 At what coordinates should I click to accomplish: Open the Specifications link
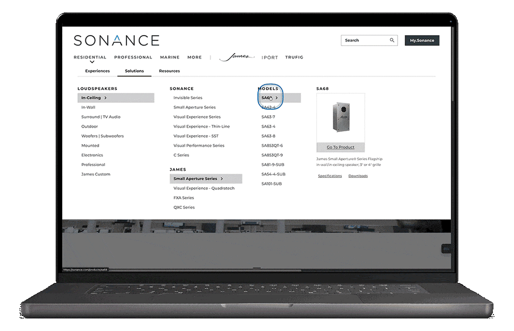coord(330,176)
